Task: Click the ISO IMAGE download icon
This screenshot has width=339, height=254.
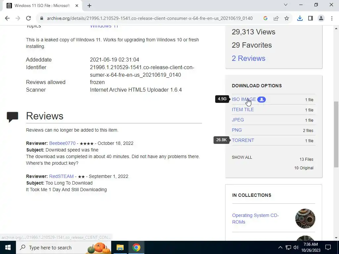Action: [262, 100]
